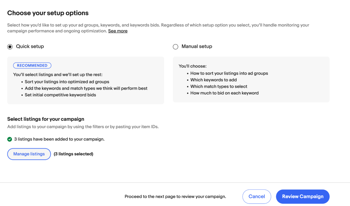
Task: Click "How much to bid on each keyword"
Action: point(224,93)
